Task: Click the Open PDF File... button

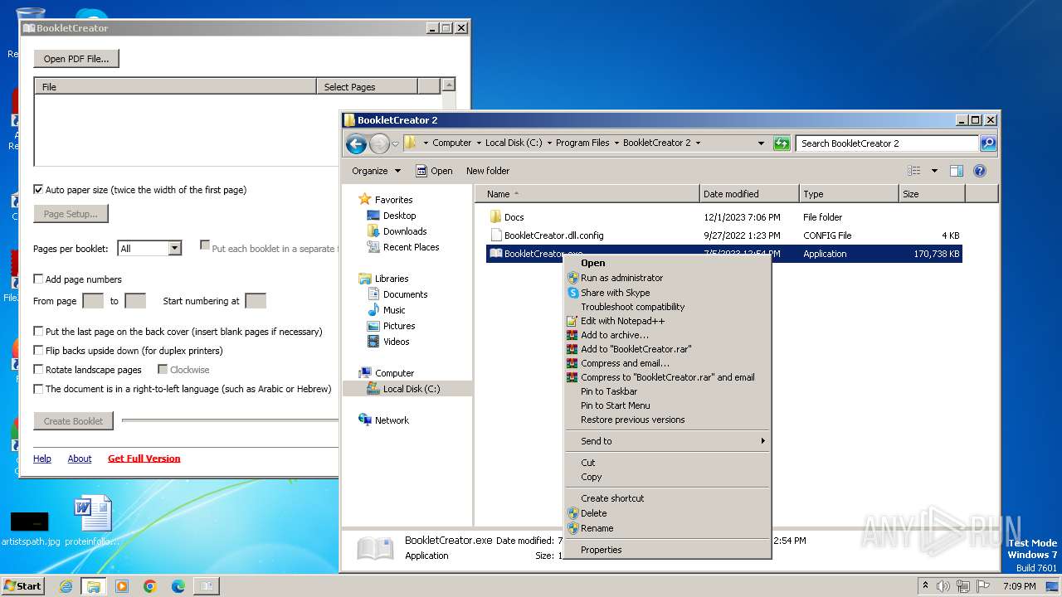Action: (76, 59)
